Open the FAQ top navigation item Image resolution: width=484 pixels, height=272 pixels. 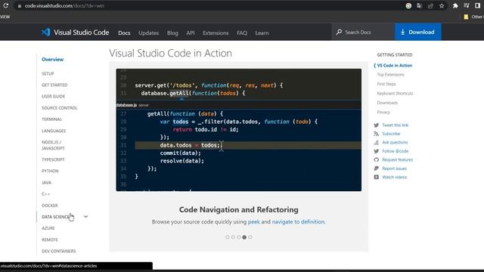242,32
